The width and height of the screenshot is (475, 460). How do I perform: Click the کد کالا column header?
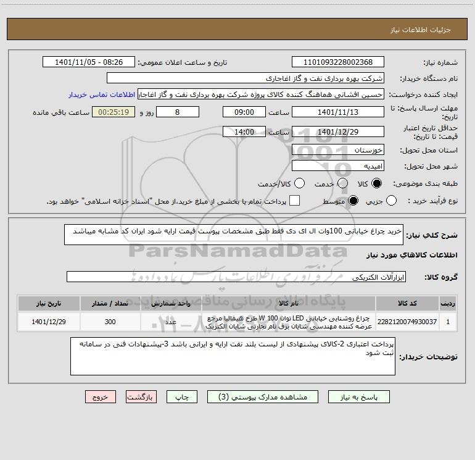pyautogui.click(x=407, y=303)
